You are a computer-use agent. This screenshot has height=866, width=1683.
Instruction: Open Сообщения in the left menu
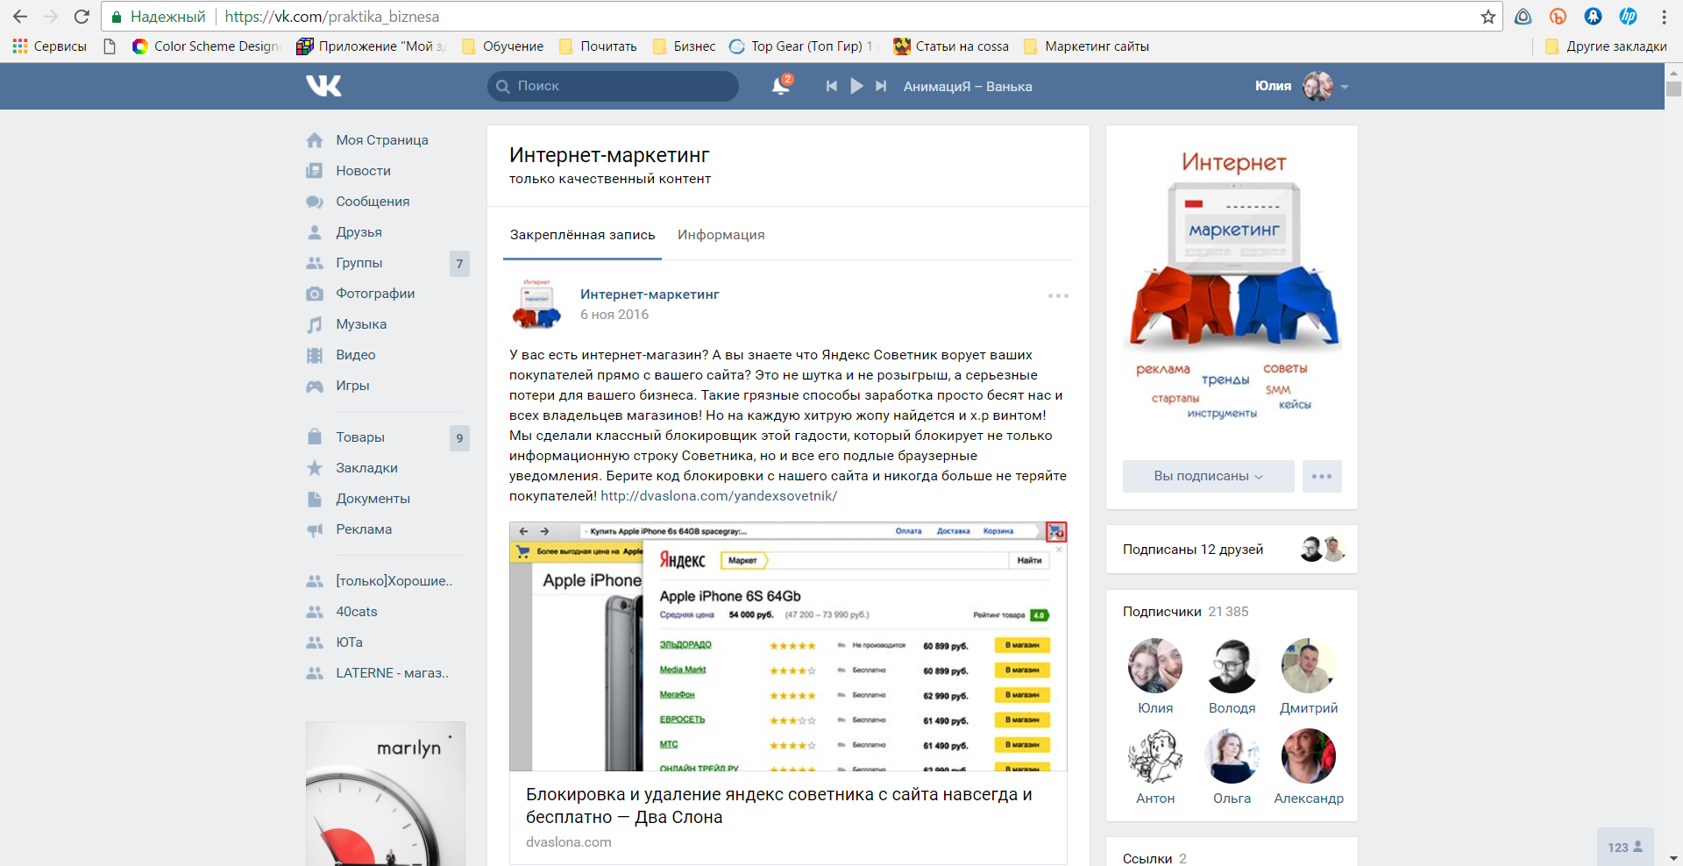(x=373, y=202)
